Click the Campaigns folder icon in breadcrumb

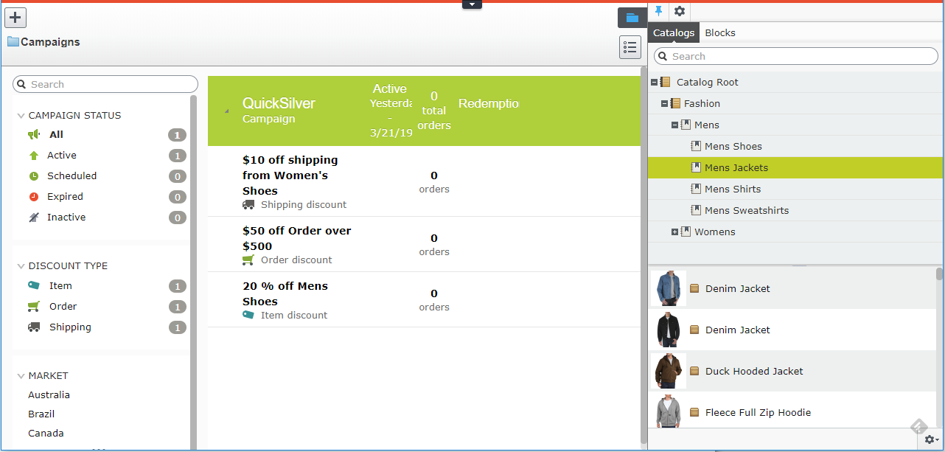pos(13,42)
